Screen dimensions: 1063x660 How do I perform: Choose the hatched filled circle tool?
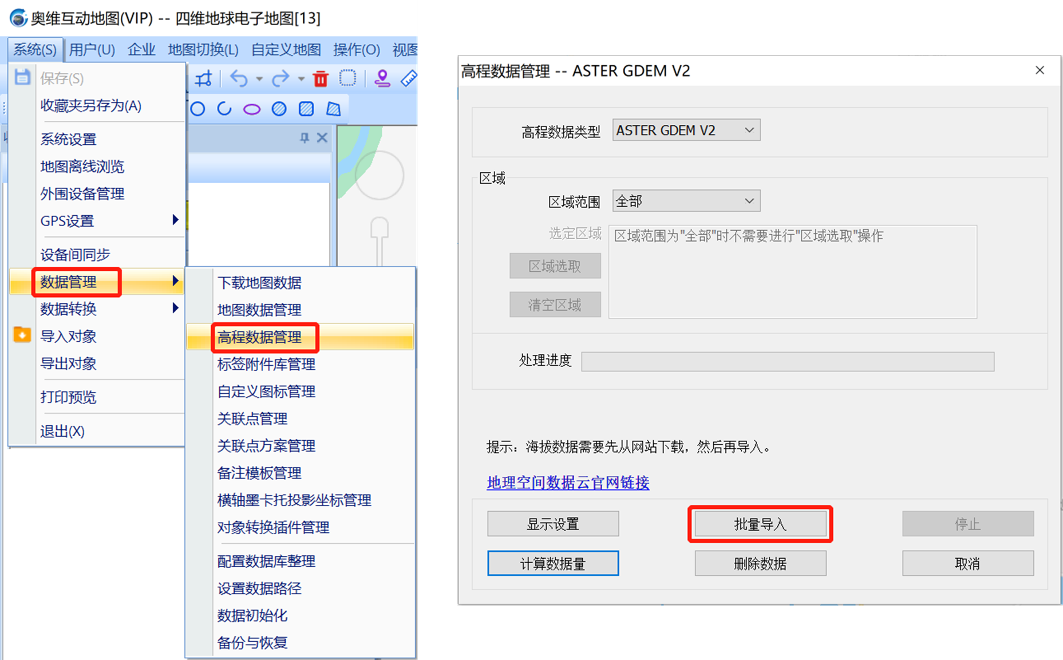click(x=279, y=109)
